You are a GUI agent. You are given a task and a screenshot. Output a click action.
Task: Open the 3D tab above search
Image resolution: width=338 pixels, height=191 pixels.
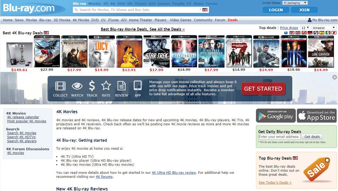coord(105,4)
